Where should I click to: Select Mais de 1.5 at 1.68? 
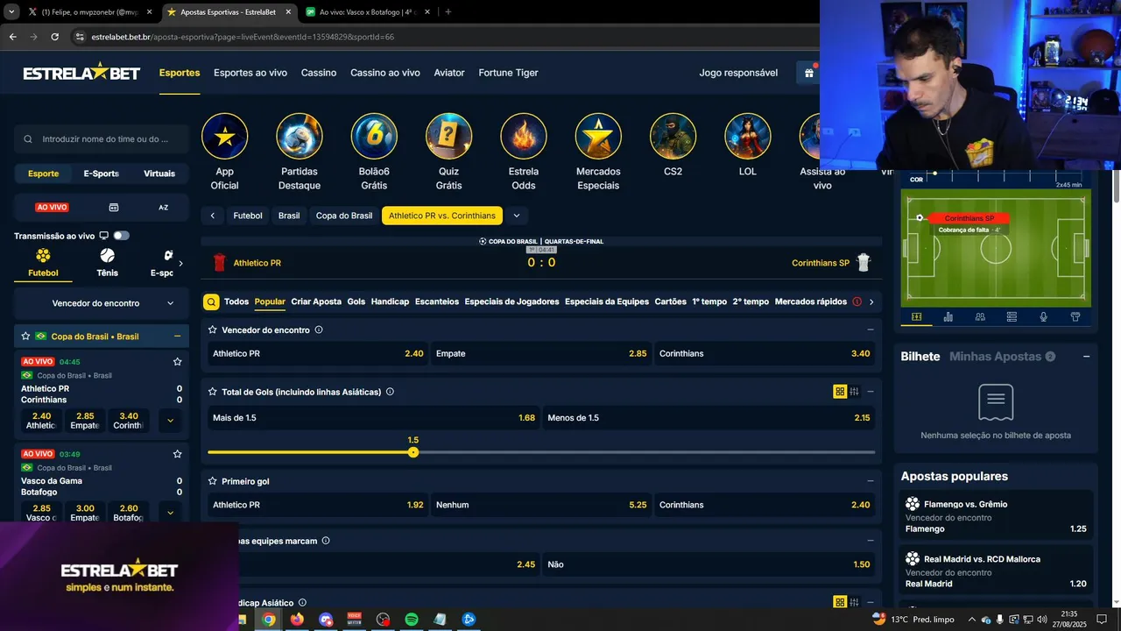tap(374, 418)
